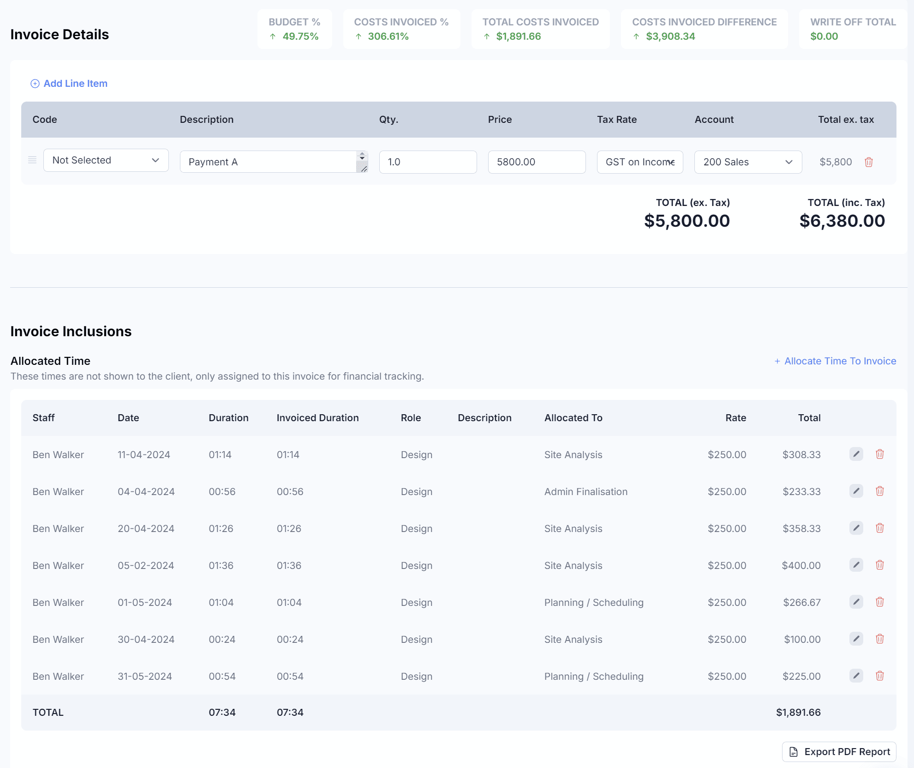The height and width of the screenshot is (768, 914).
Task: Click the Invoice Inclusions heading
Action: 71,332
